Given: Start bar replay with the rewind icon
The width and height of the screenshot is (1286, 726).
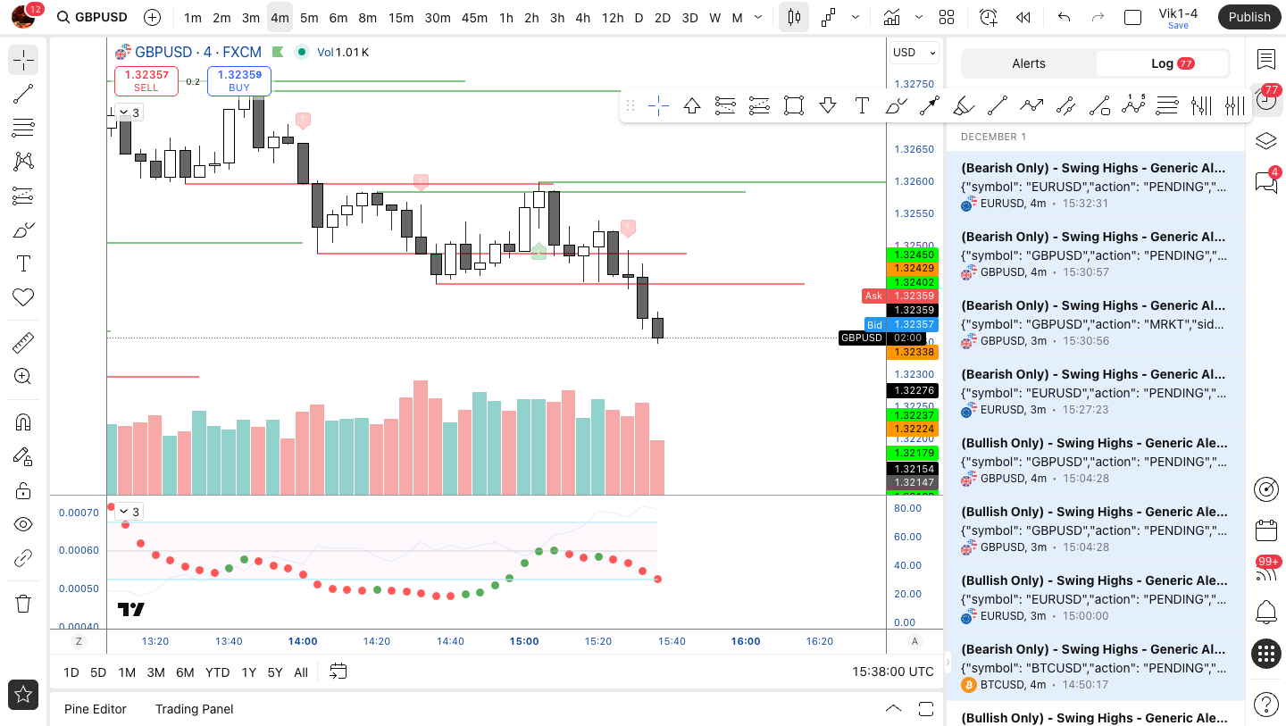Looking at the screenshot, I should (1023, 17).
